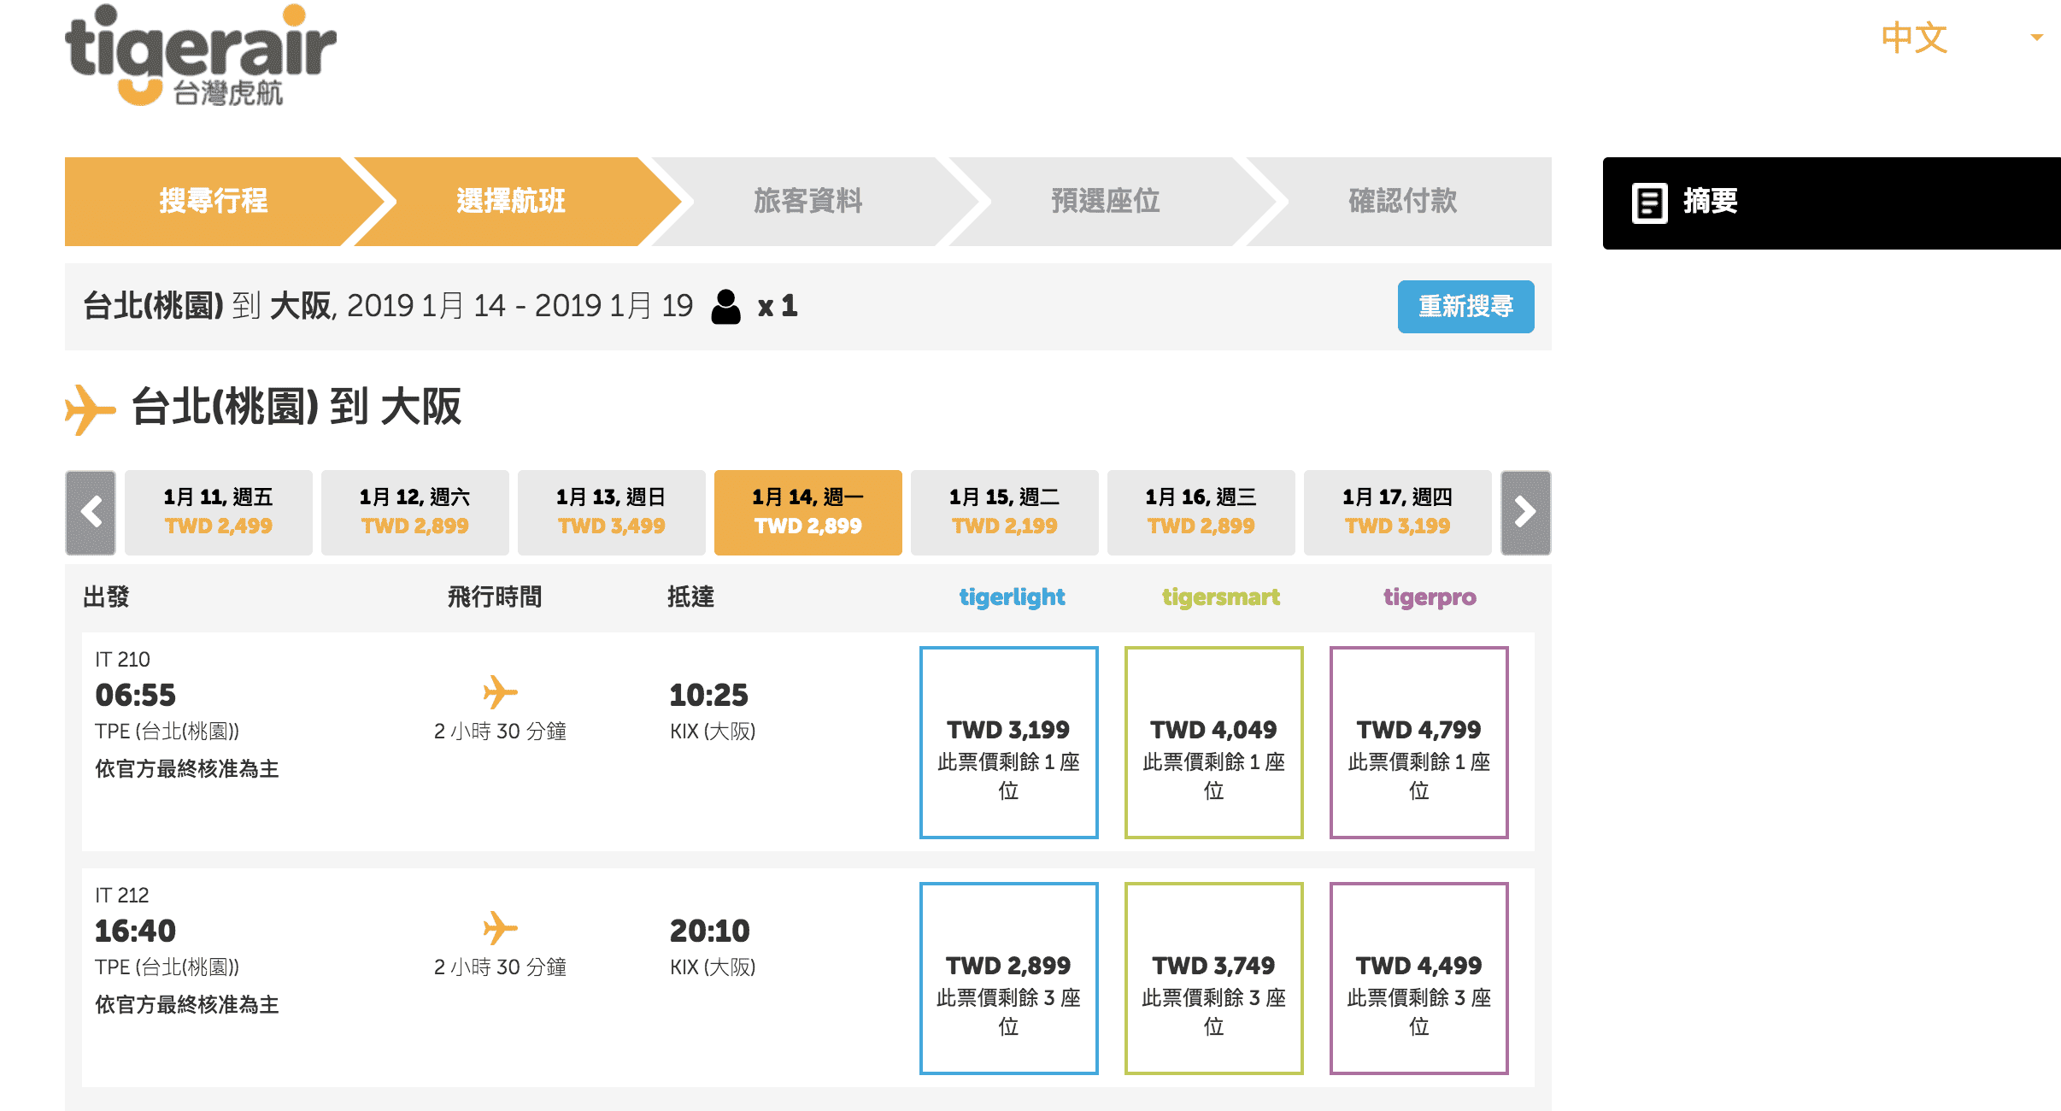Click the 台北(桃園) 到 大阪 search summary text
The image size is (2061, 1111).
388,306
